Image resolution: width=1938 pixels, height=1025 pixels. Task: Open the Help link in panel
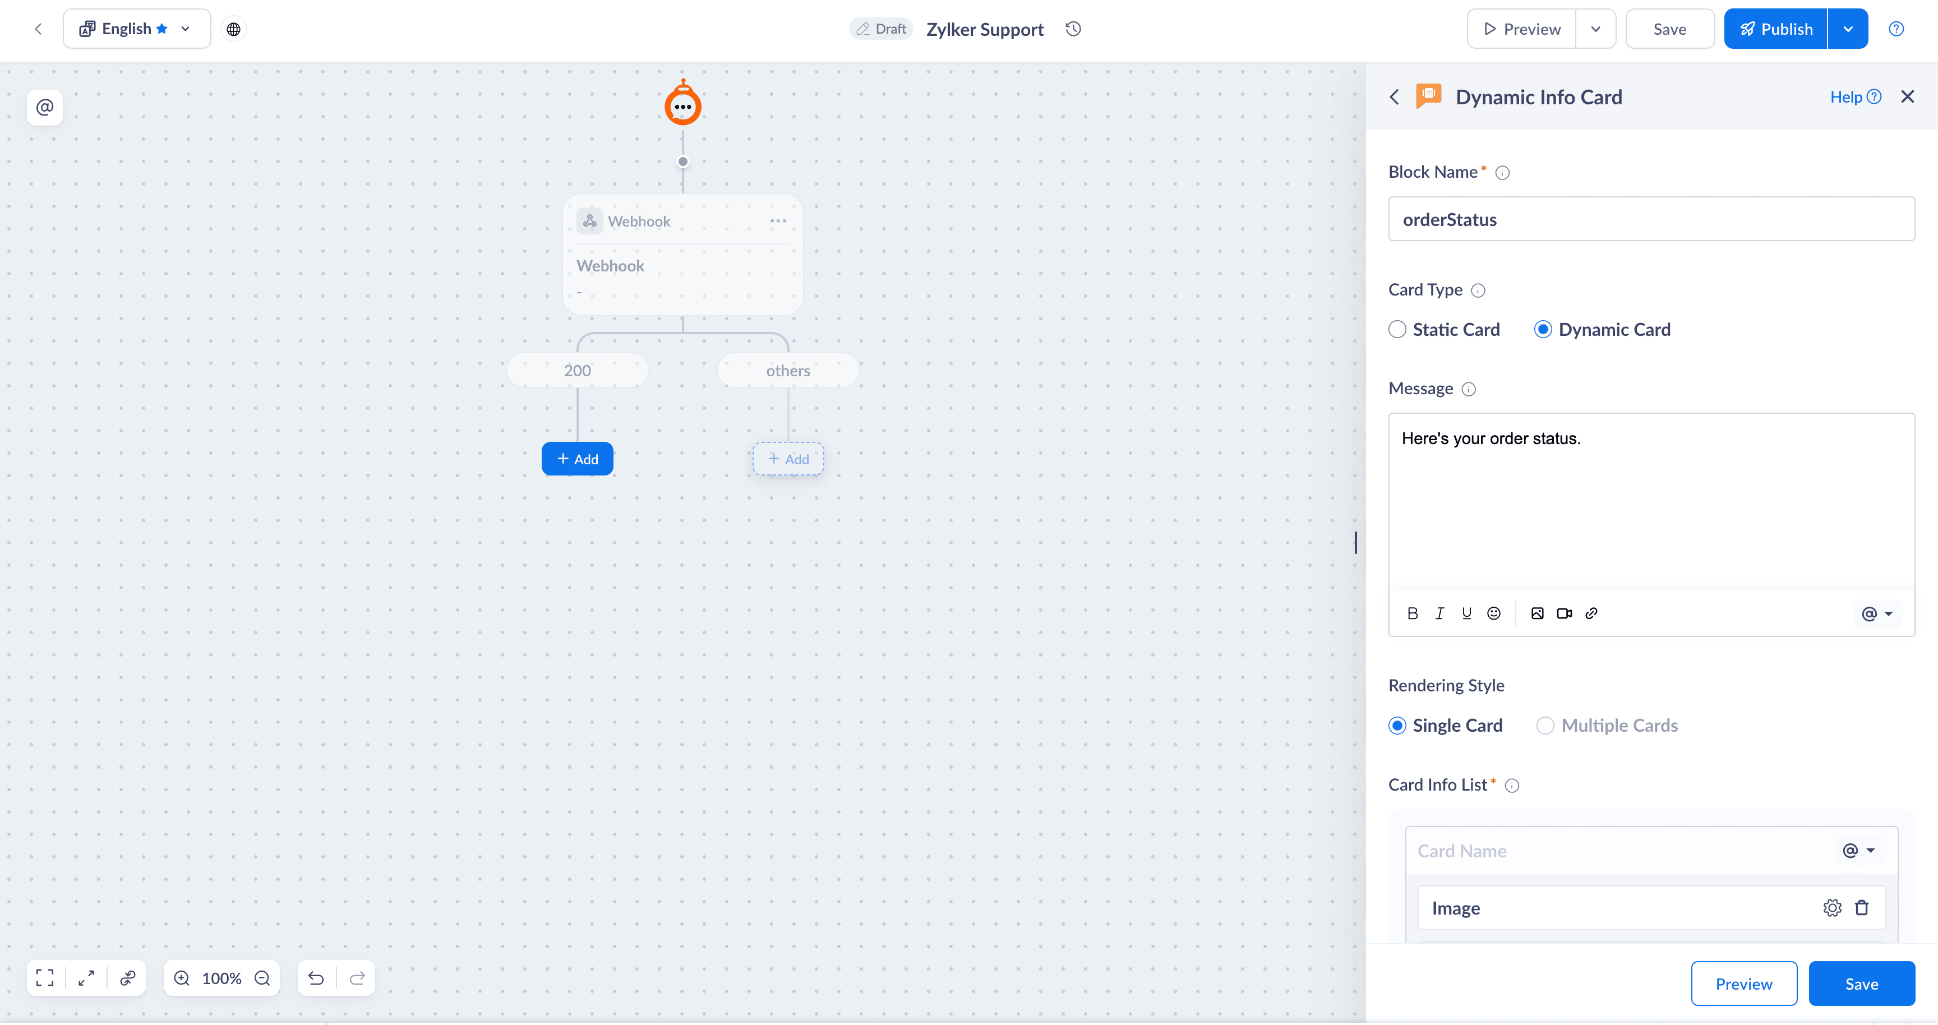coord(1854,97)
